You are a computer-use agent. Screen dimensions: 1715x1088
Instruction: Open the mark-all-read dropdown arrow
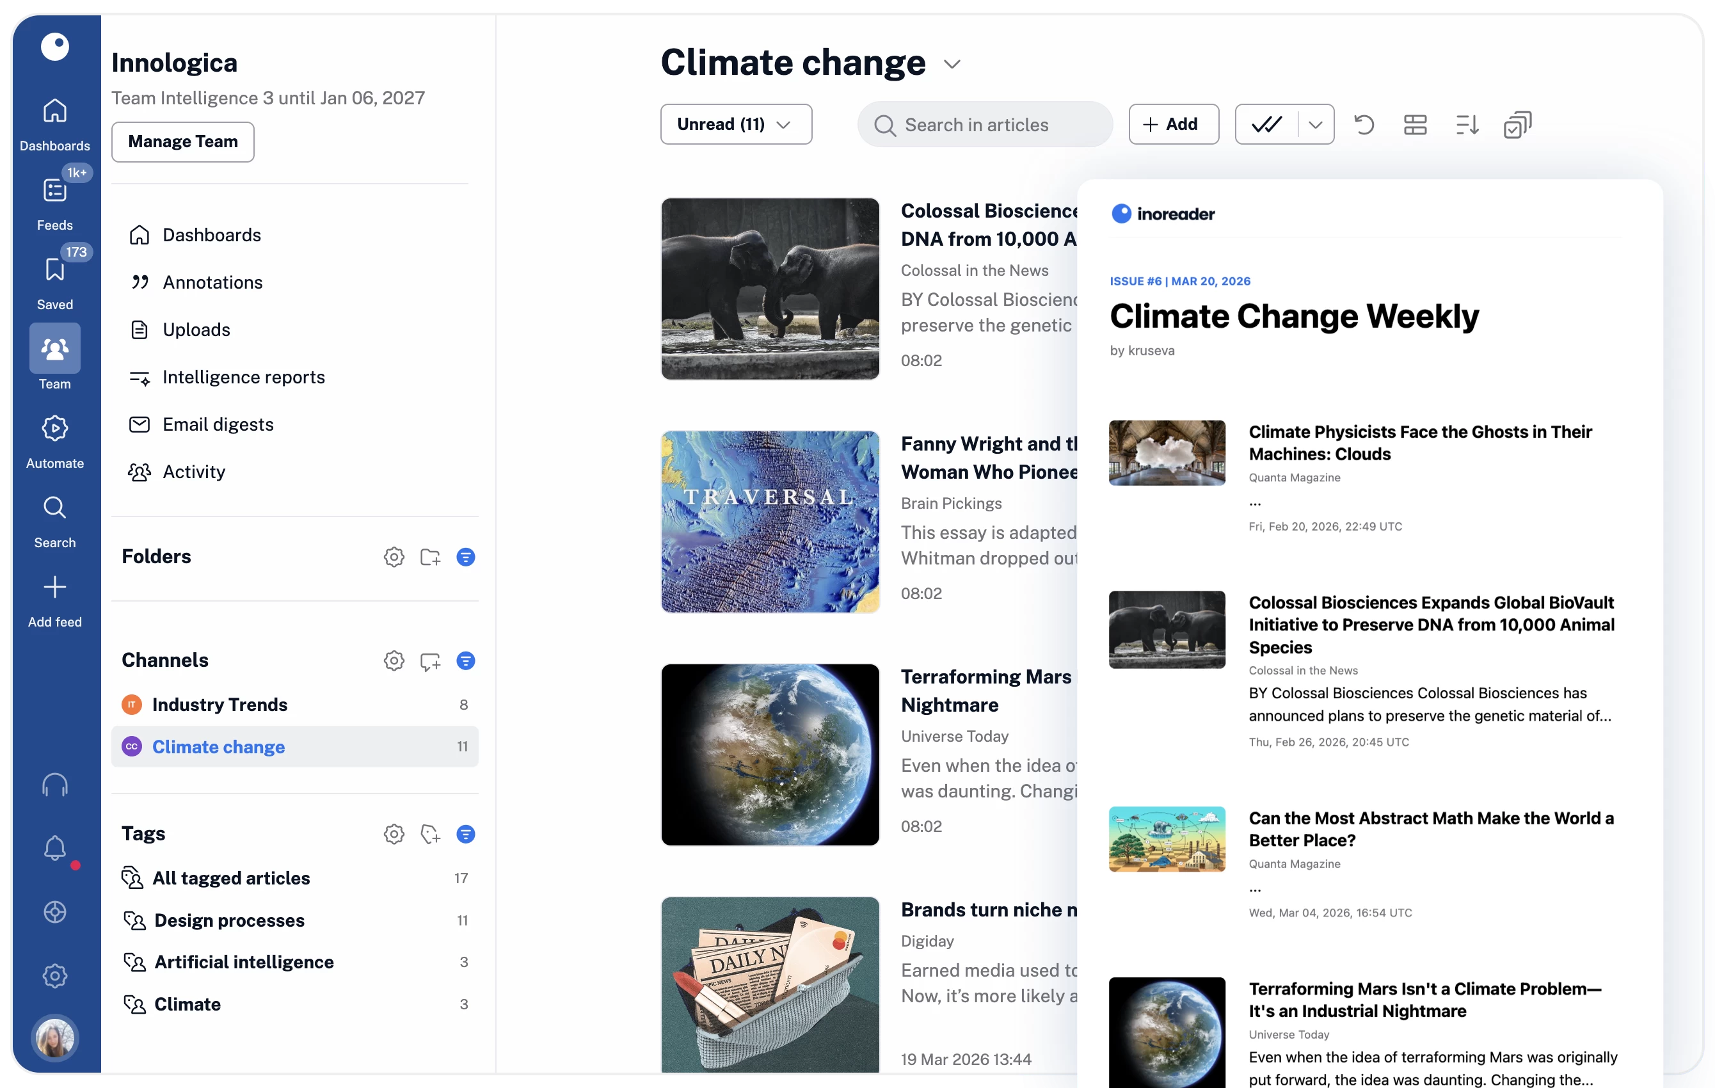[x=1316, y=125]
